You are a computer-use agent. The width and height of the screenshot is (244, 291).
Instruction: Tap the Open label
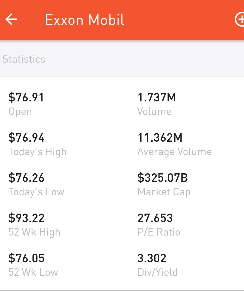click(x=20, y=112)
